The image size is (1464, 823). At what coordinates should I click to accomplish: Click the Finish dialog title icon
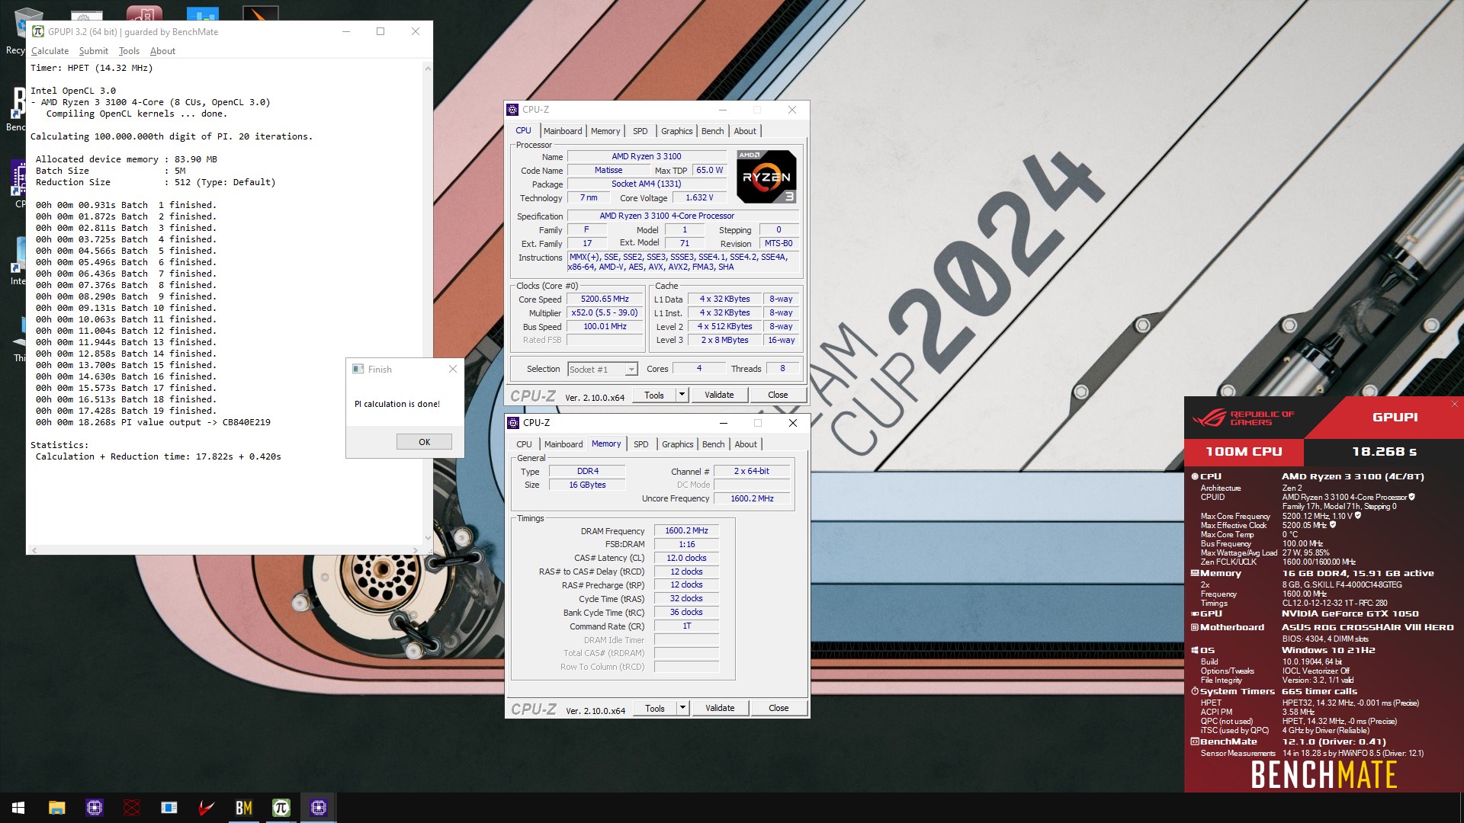point(358,369)
